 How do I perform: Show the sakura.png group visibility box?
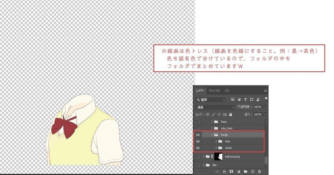[x=198, y=157]
